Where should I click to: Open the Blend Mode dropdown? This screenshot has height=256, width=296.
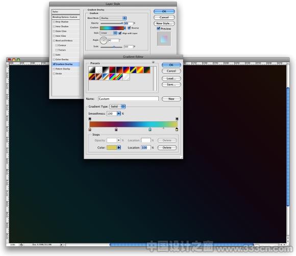(113, 18)
